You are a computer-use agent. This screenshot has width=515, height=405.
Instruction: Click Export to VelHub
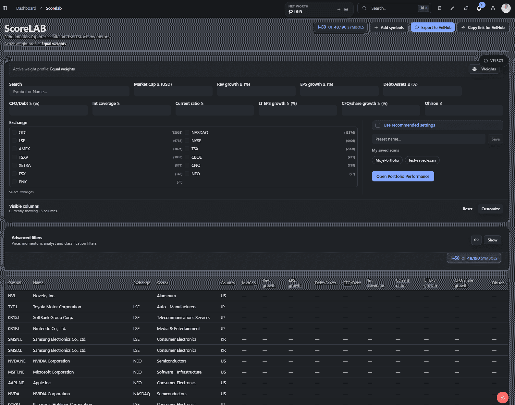pos(433,28)
